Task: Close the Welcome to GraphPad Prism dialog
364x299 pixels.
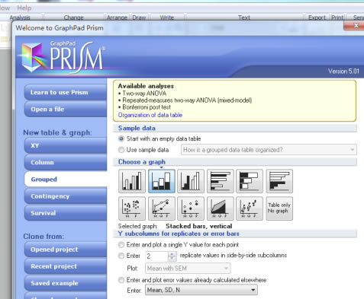Action: 356,26
